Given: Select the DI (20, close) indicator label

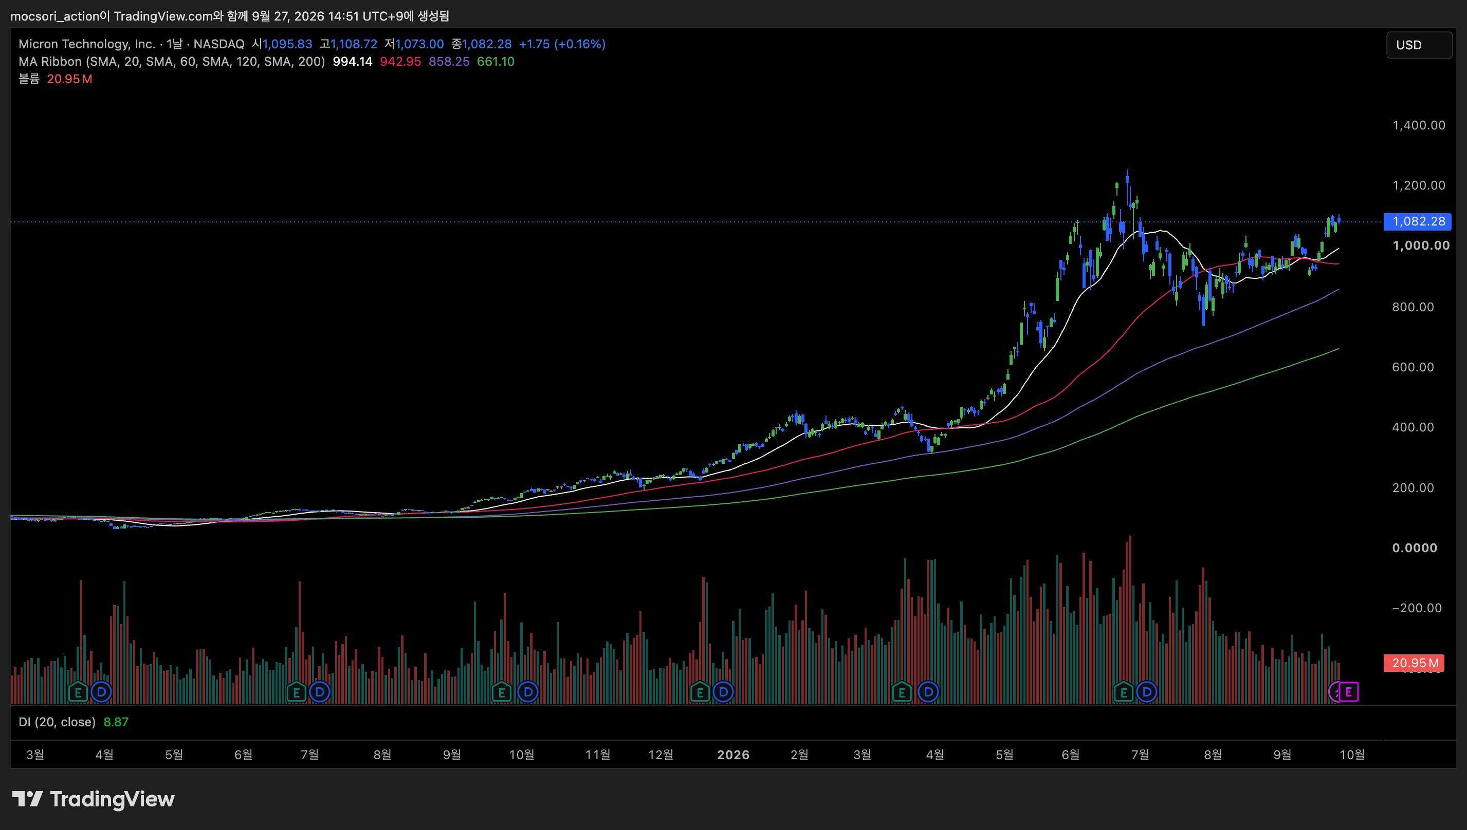Looking at the screenshot, I should coord(57,722).
